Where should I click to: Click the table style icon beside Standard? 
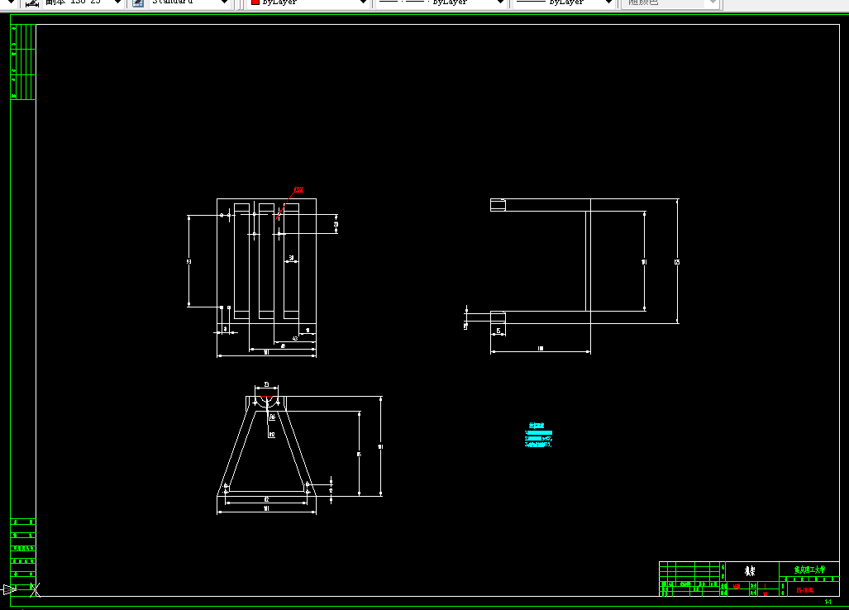pyautogui.click(x=138, y=3)
